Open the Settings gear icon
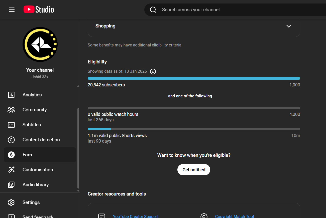The height and width of the screenshot is (218, 326). [11, 203]
